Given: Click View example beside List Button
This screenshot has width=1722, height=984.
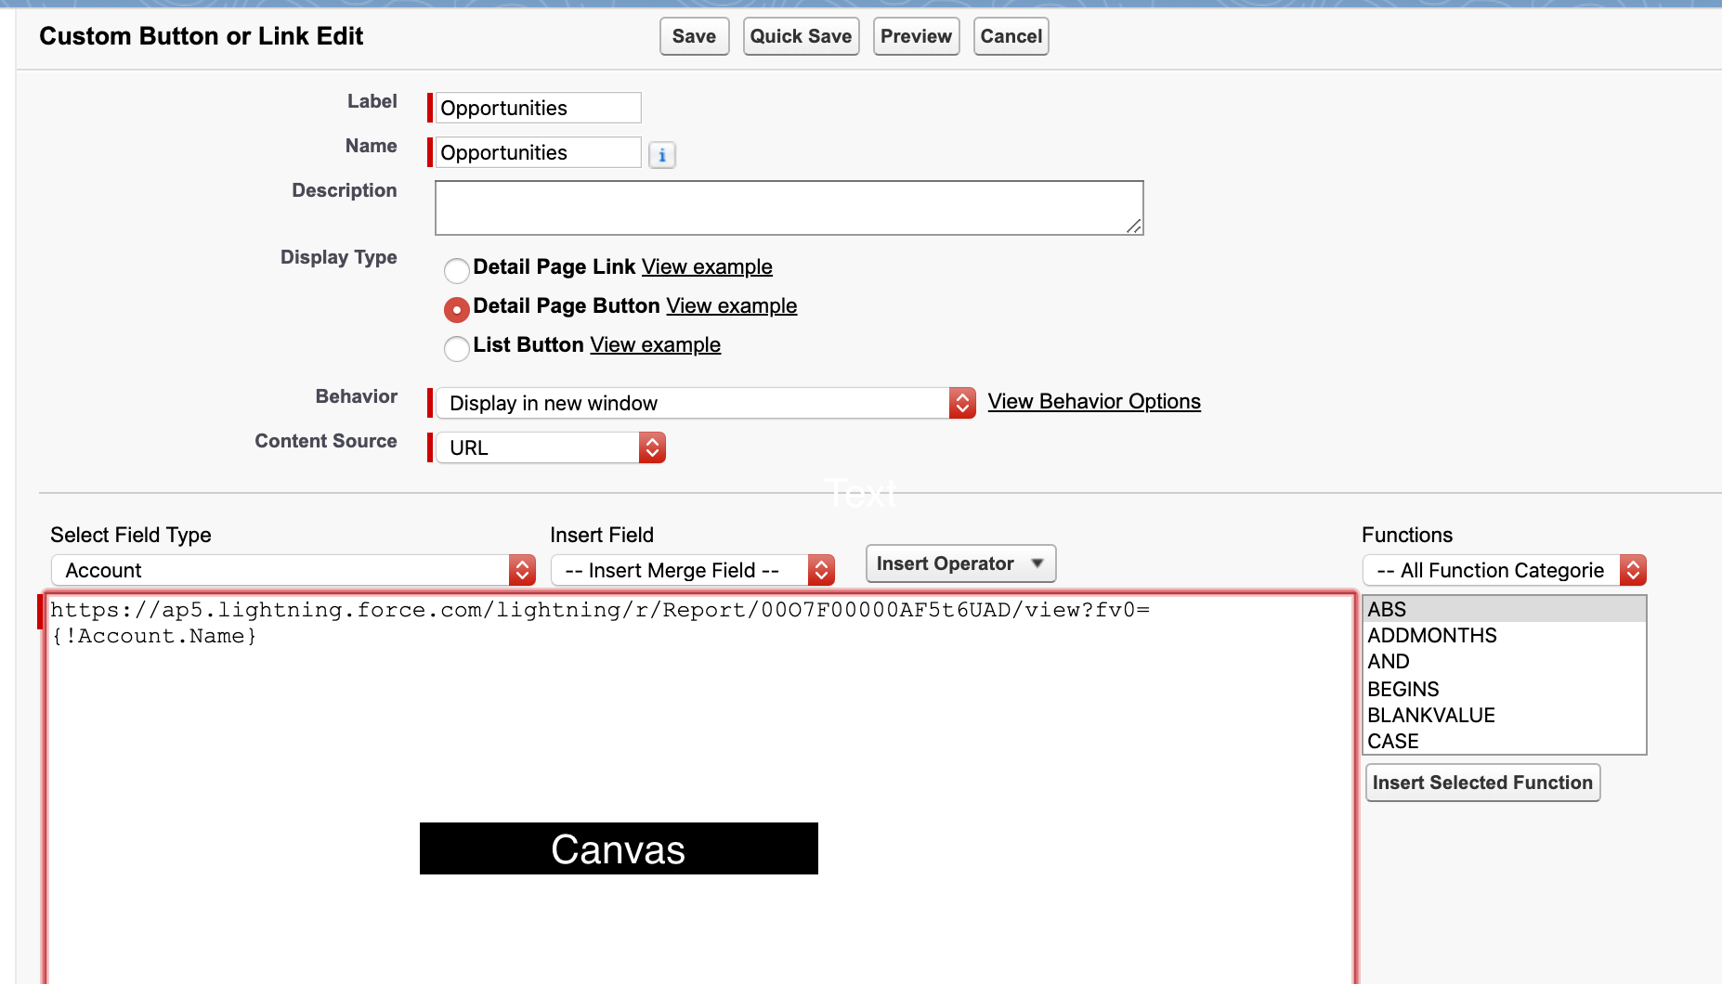Looking at the screenshot, I should [656, 344].
